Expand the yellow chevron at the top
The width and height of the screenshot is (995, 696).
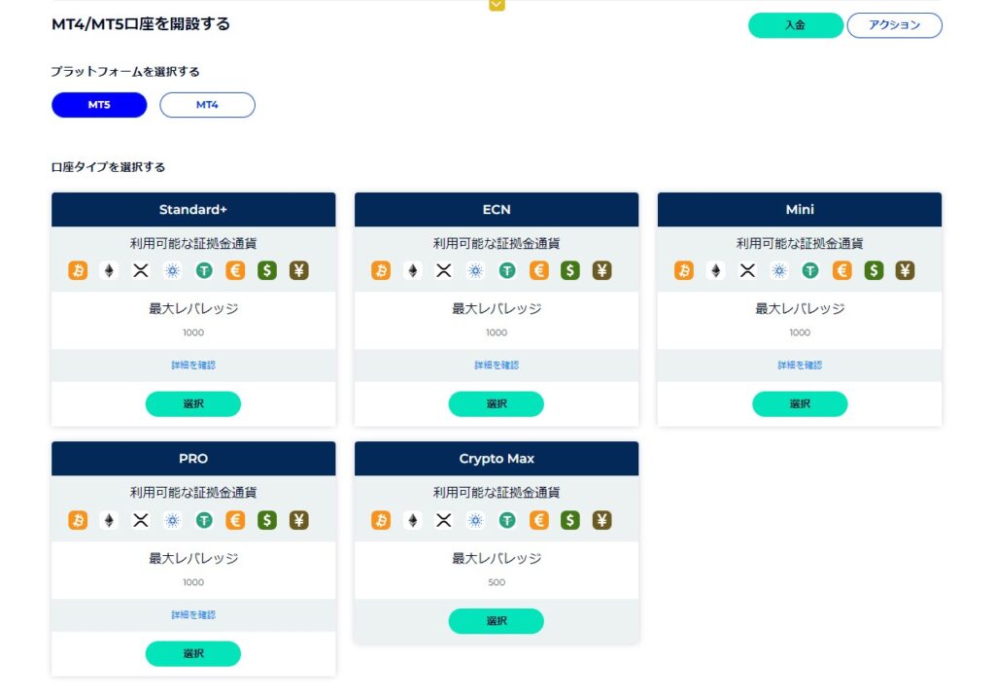click(497, 5)
